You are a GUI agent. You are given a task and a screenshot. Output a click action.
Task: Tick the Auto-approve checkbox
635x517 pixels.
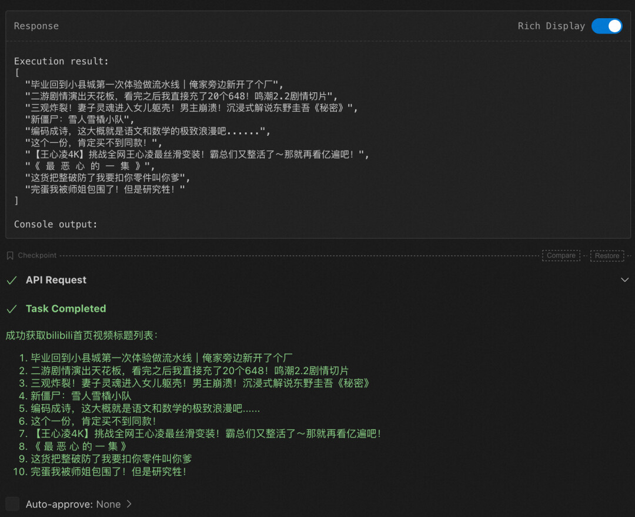[12, 504]
